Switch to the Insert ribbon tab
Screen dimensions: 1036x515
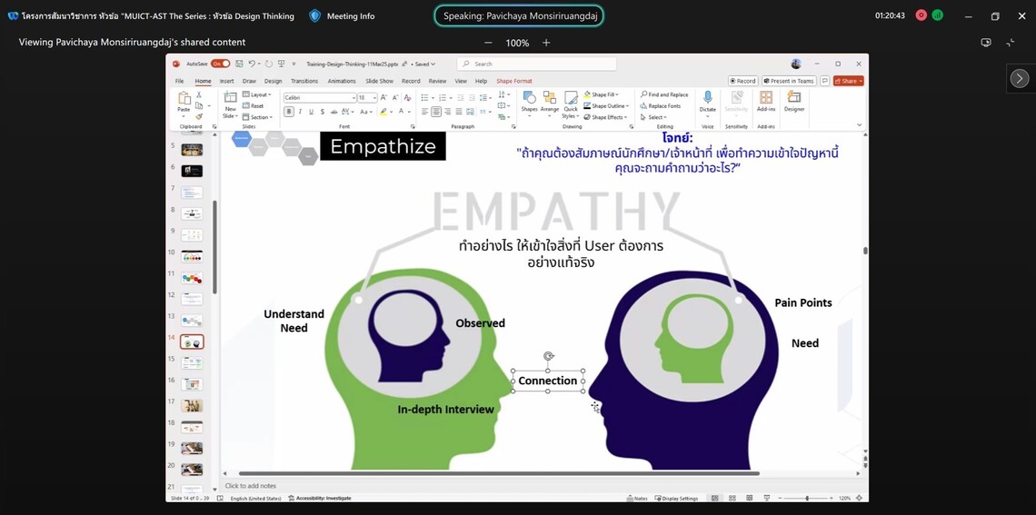click(x=226, y=81)
